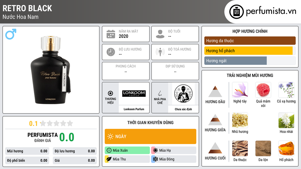Click the Mùi hương 0.00 score row
Viewport: 301px width, 169px height.
pos(27,151)
